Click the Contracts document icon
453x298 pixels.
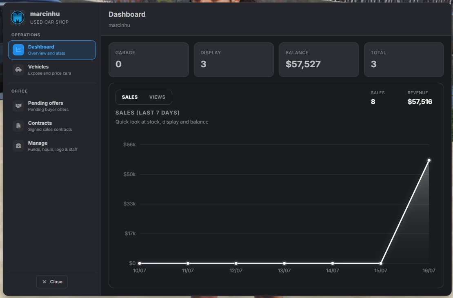[18, 126]
